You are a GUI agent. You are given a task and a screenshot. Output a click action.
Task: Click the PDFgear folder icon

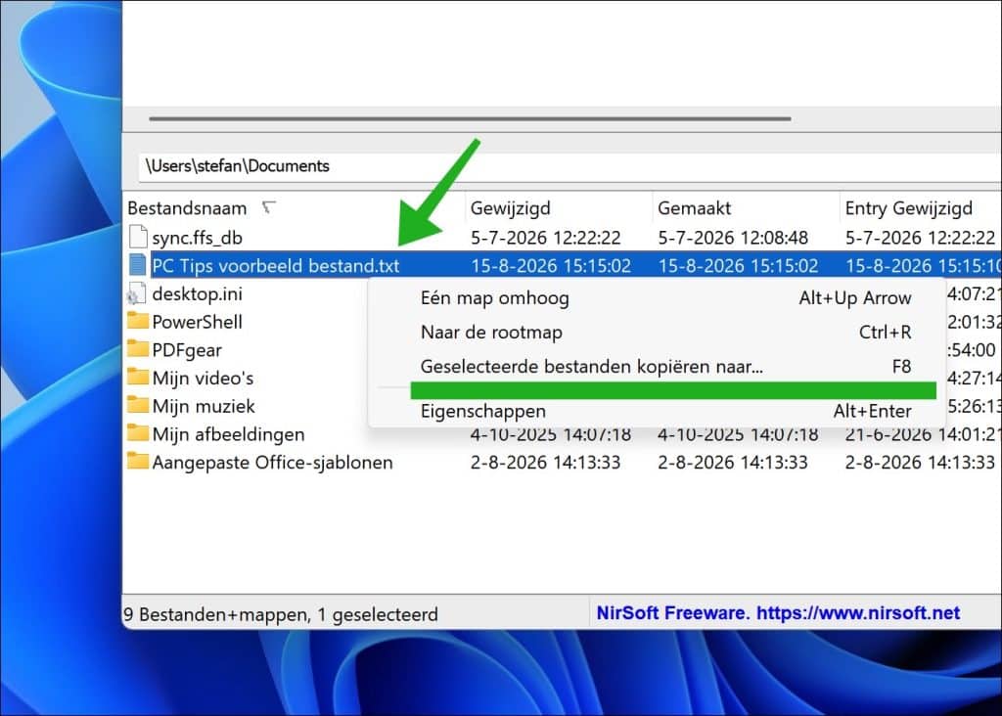[x=137, y=349]
